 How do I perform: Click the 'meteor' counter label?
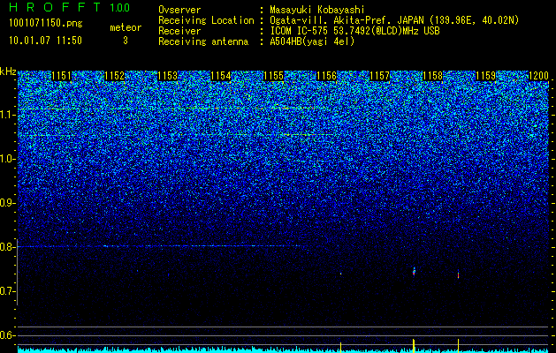click(126, 27)
